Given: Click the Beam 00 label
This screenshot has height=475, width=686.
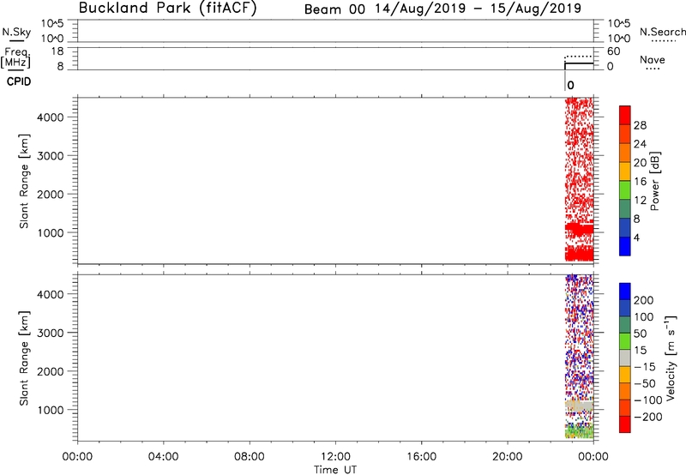Looking at the screenshot, I should [x=334, y=9].
